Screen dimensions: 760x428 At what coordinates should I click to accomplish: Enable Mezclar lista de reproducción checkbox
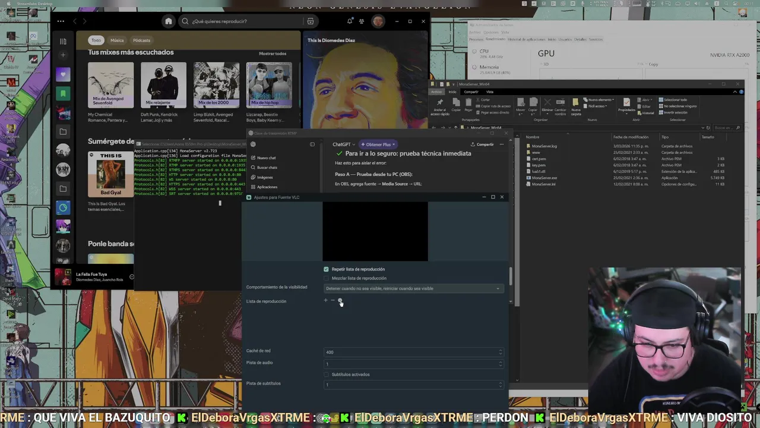tap(326, 278)
